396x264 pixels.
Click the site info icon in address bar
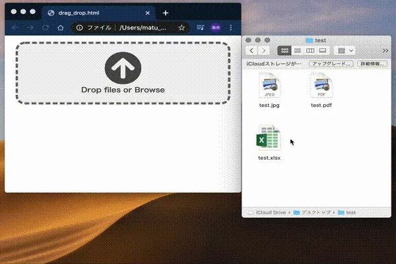coord(79,28)
